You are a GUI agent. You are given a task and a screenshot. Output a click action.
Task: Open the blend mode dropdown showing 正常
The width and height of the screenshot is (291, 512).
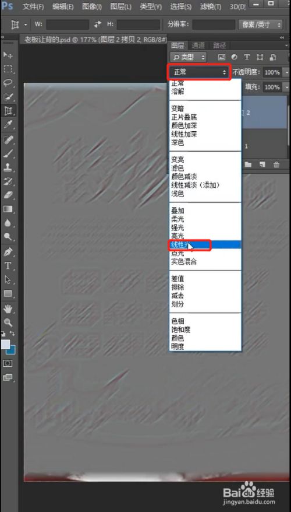[199, 72]
